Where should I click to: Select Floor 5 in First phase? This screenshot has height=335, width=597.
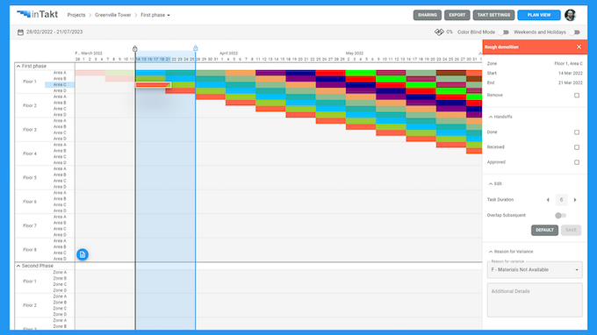(x=30, y=177)
